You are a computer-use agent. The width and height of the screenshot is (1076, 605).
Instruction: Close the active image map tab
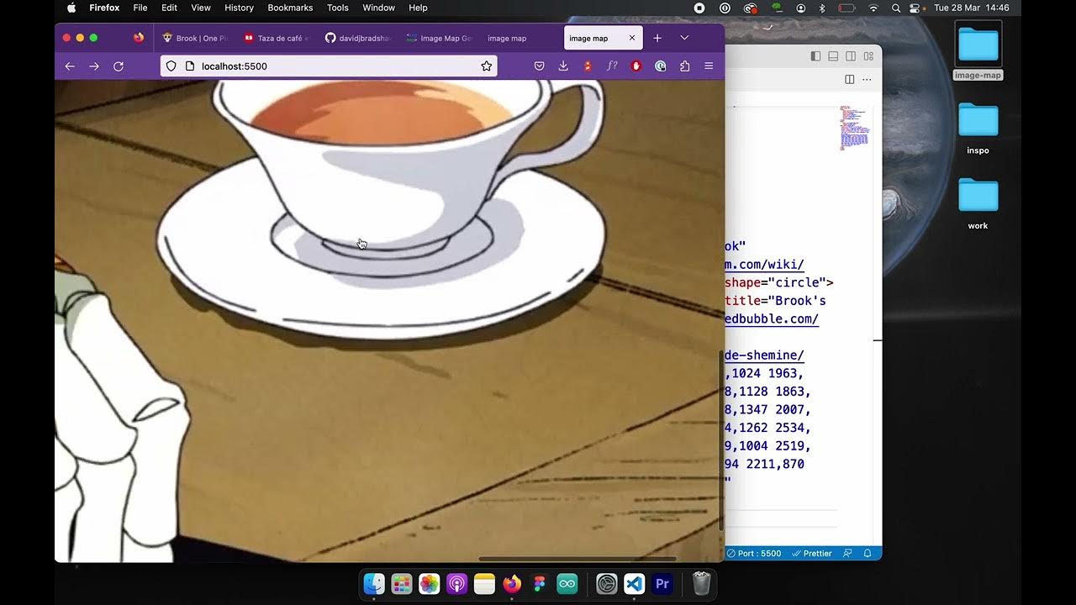(x=632, y=38)
